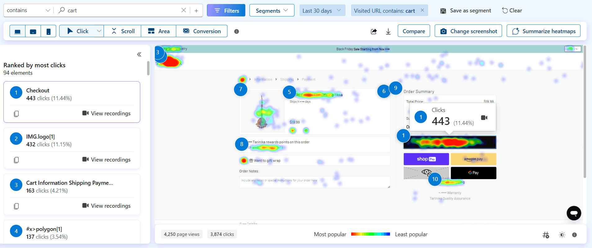Click the heatmap view vertical scrollbar
Screen dimensions: 592x248
tap(585, 112)
